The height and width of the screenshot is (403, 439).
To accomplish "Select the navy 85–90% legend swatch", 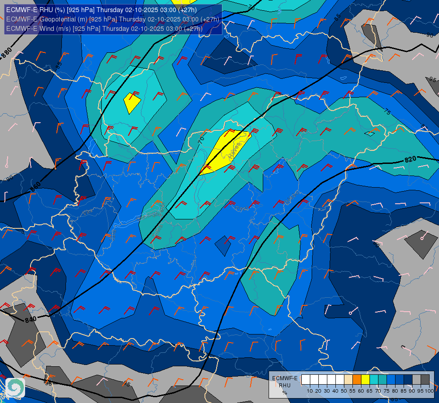I will [408, 380].
